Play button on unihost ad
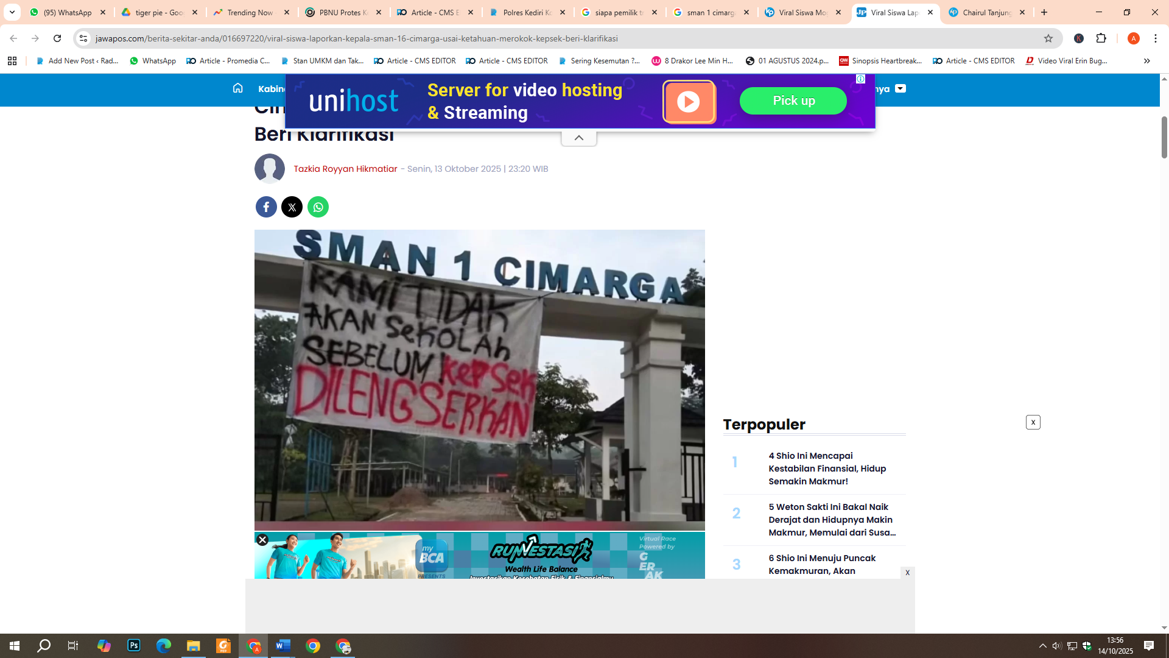The image size is (1169, 658). [689, 102]
